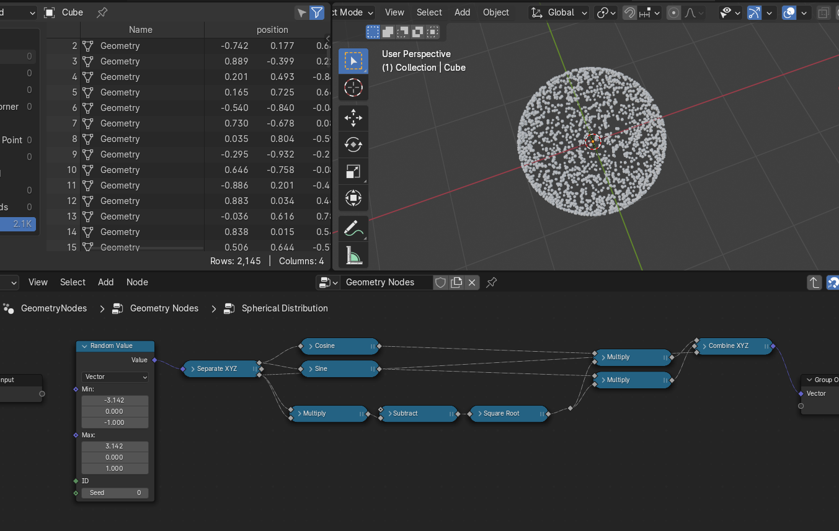Open the Vector data type dropdown
The height and width of the screenshot is (531, 839).
[x=115, y=377]
